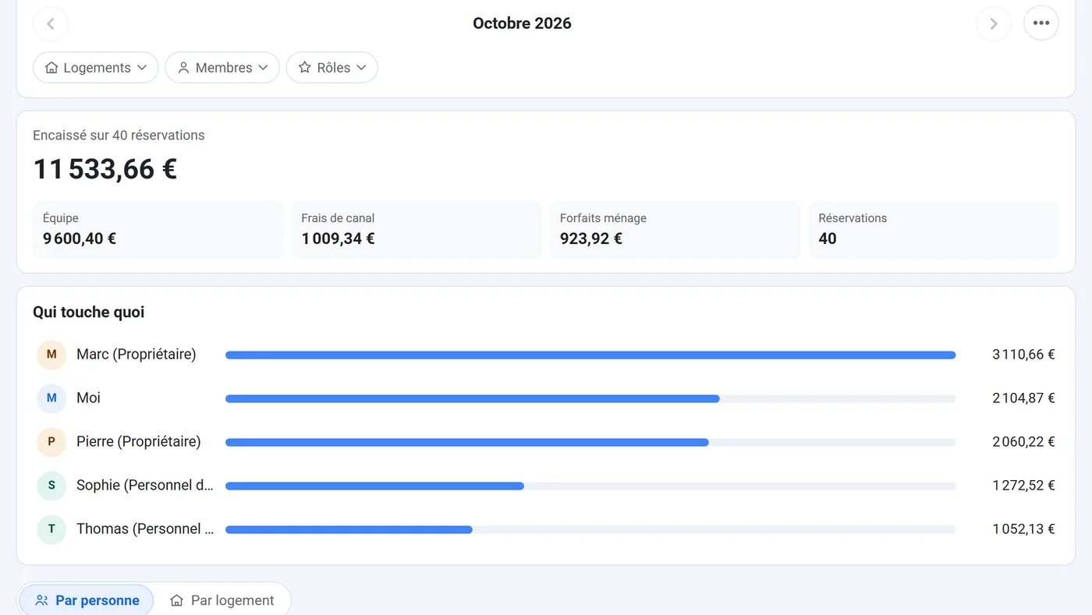Click Marc's blue progress bar
Screen dimensions: 1092x615
[x=590, y=355]
